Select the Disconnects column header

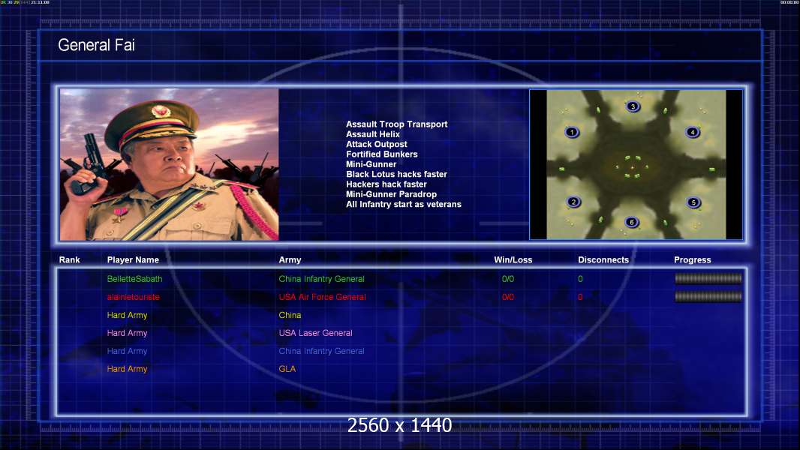coord(603,260)
